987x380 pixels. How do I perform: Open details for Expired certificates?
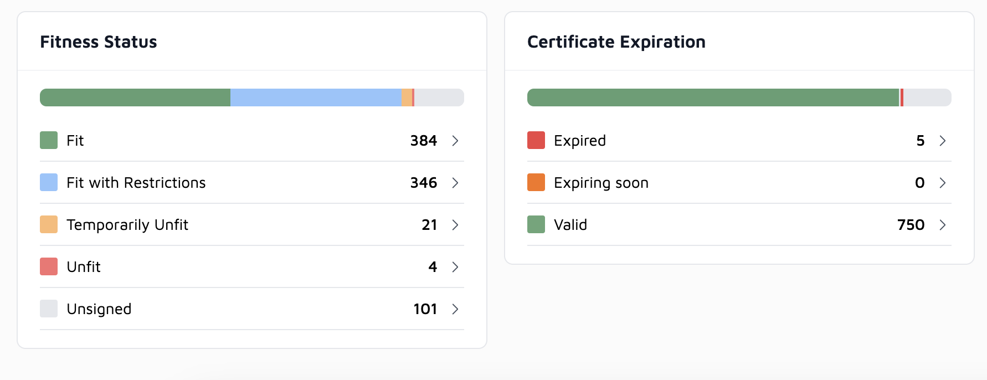943,141
